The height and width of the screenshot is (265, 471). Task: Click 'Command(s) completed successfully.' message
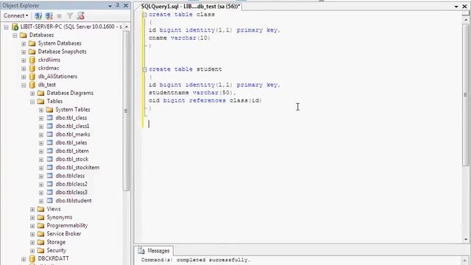pos(195,260)
